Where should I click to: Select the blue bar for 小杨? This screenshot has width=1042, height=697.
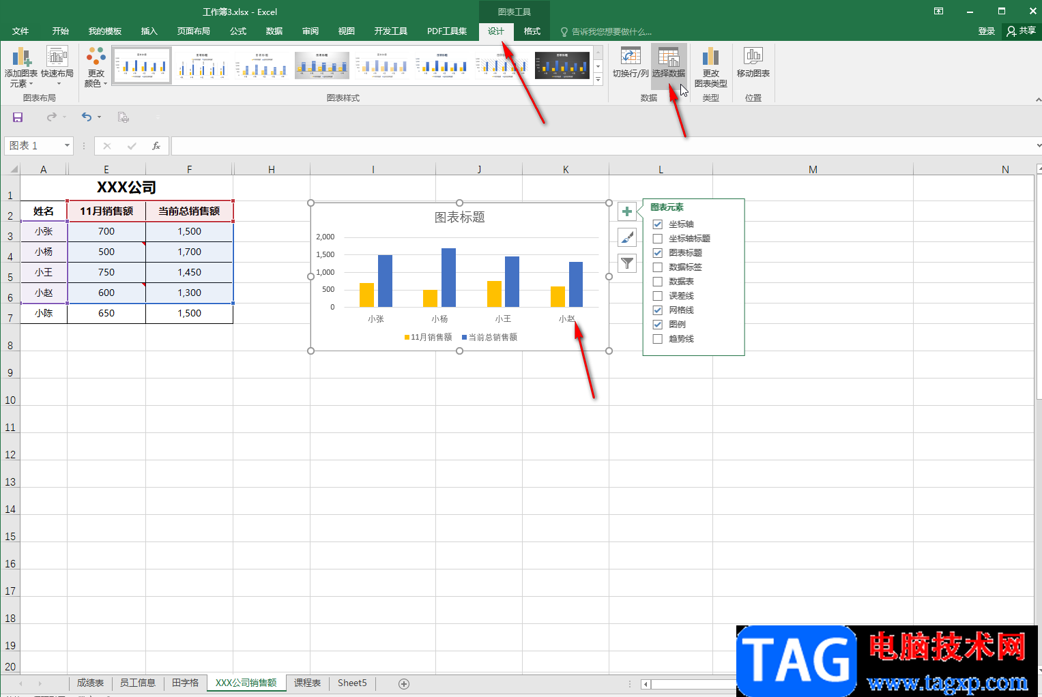448,278
